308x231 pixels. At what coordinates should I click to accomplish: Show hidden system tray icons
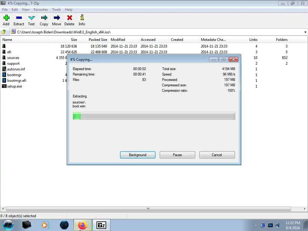point(256,225)
